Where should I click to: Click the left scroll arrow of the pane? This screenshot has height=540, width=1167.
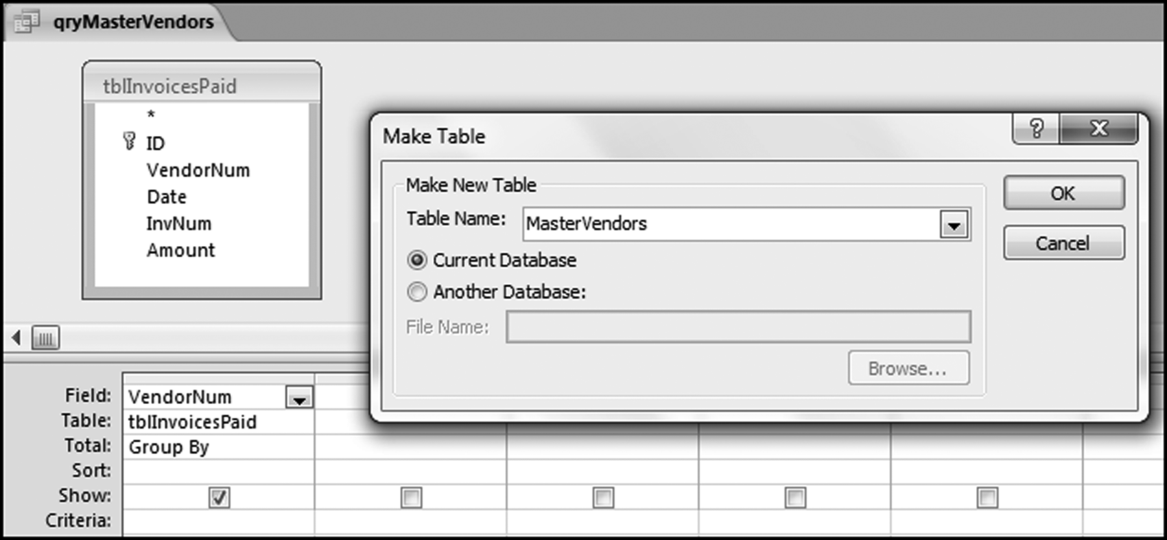point(16,337)
